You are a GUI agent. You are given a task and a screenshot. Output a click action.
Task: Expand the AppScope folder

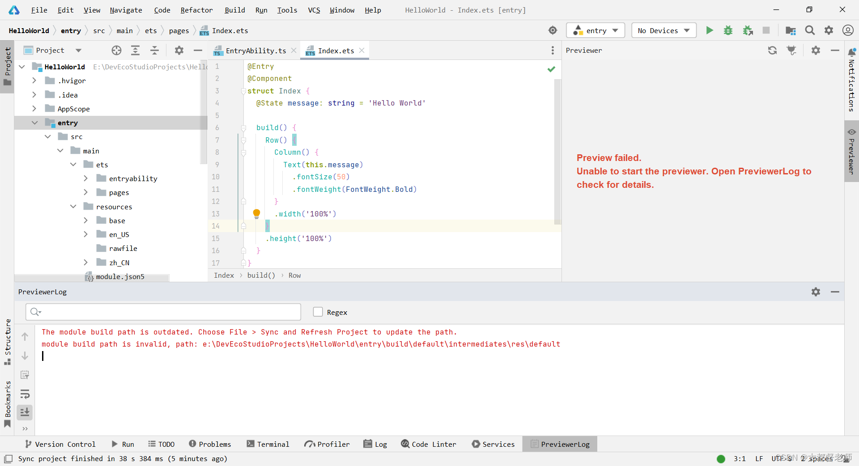pos(34,109)
